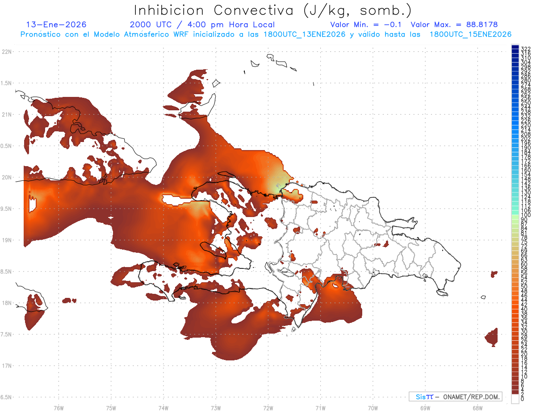Click the '73W' longitude label
The image size is (536, 414).
(x=216, y=408)
